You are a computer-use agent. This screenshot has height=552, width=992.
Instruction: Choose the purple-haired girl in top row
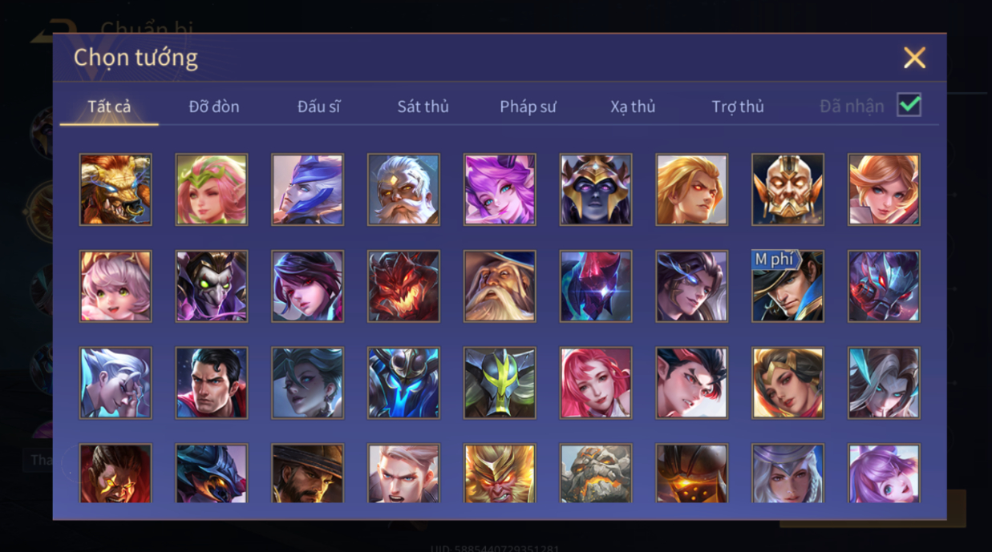pos(500,190)
